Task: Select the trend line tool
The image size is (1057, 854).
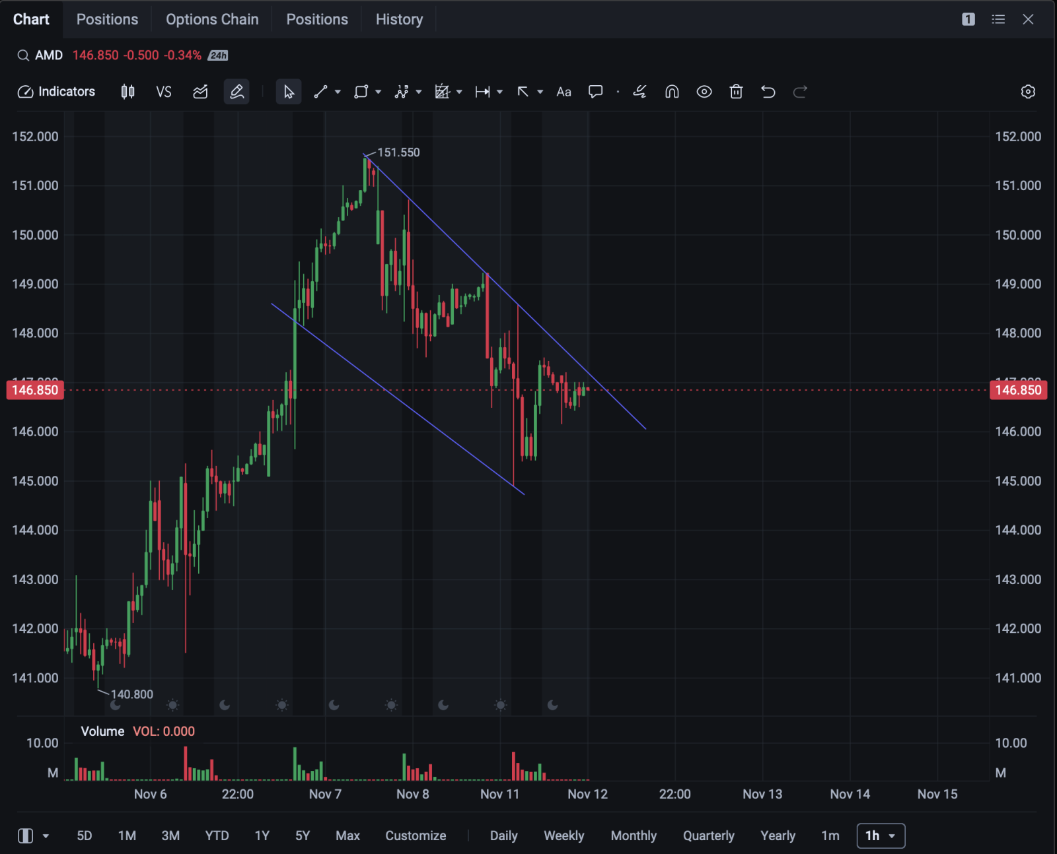Action: [x=320, y=92]
